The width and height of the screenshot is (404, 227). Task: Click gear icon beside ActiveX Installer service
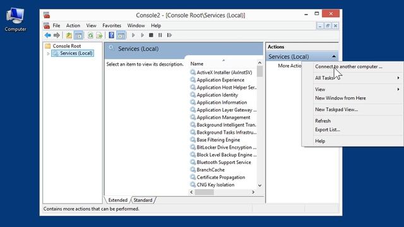coord(193,73)
